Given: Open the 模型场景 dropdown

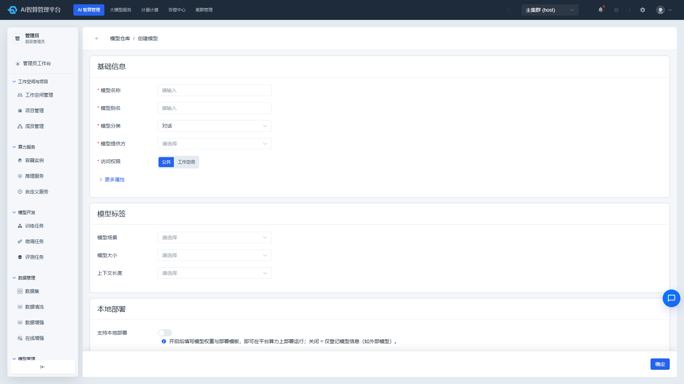Looking at the screenshot, I should [215, 238].
